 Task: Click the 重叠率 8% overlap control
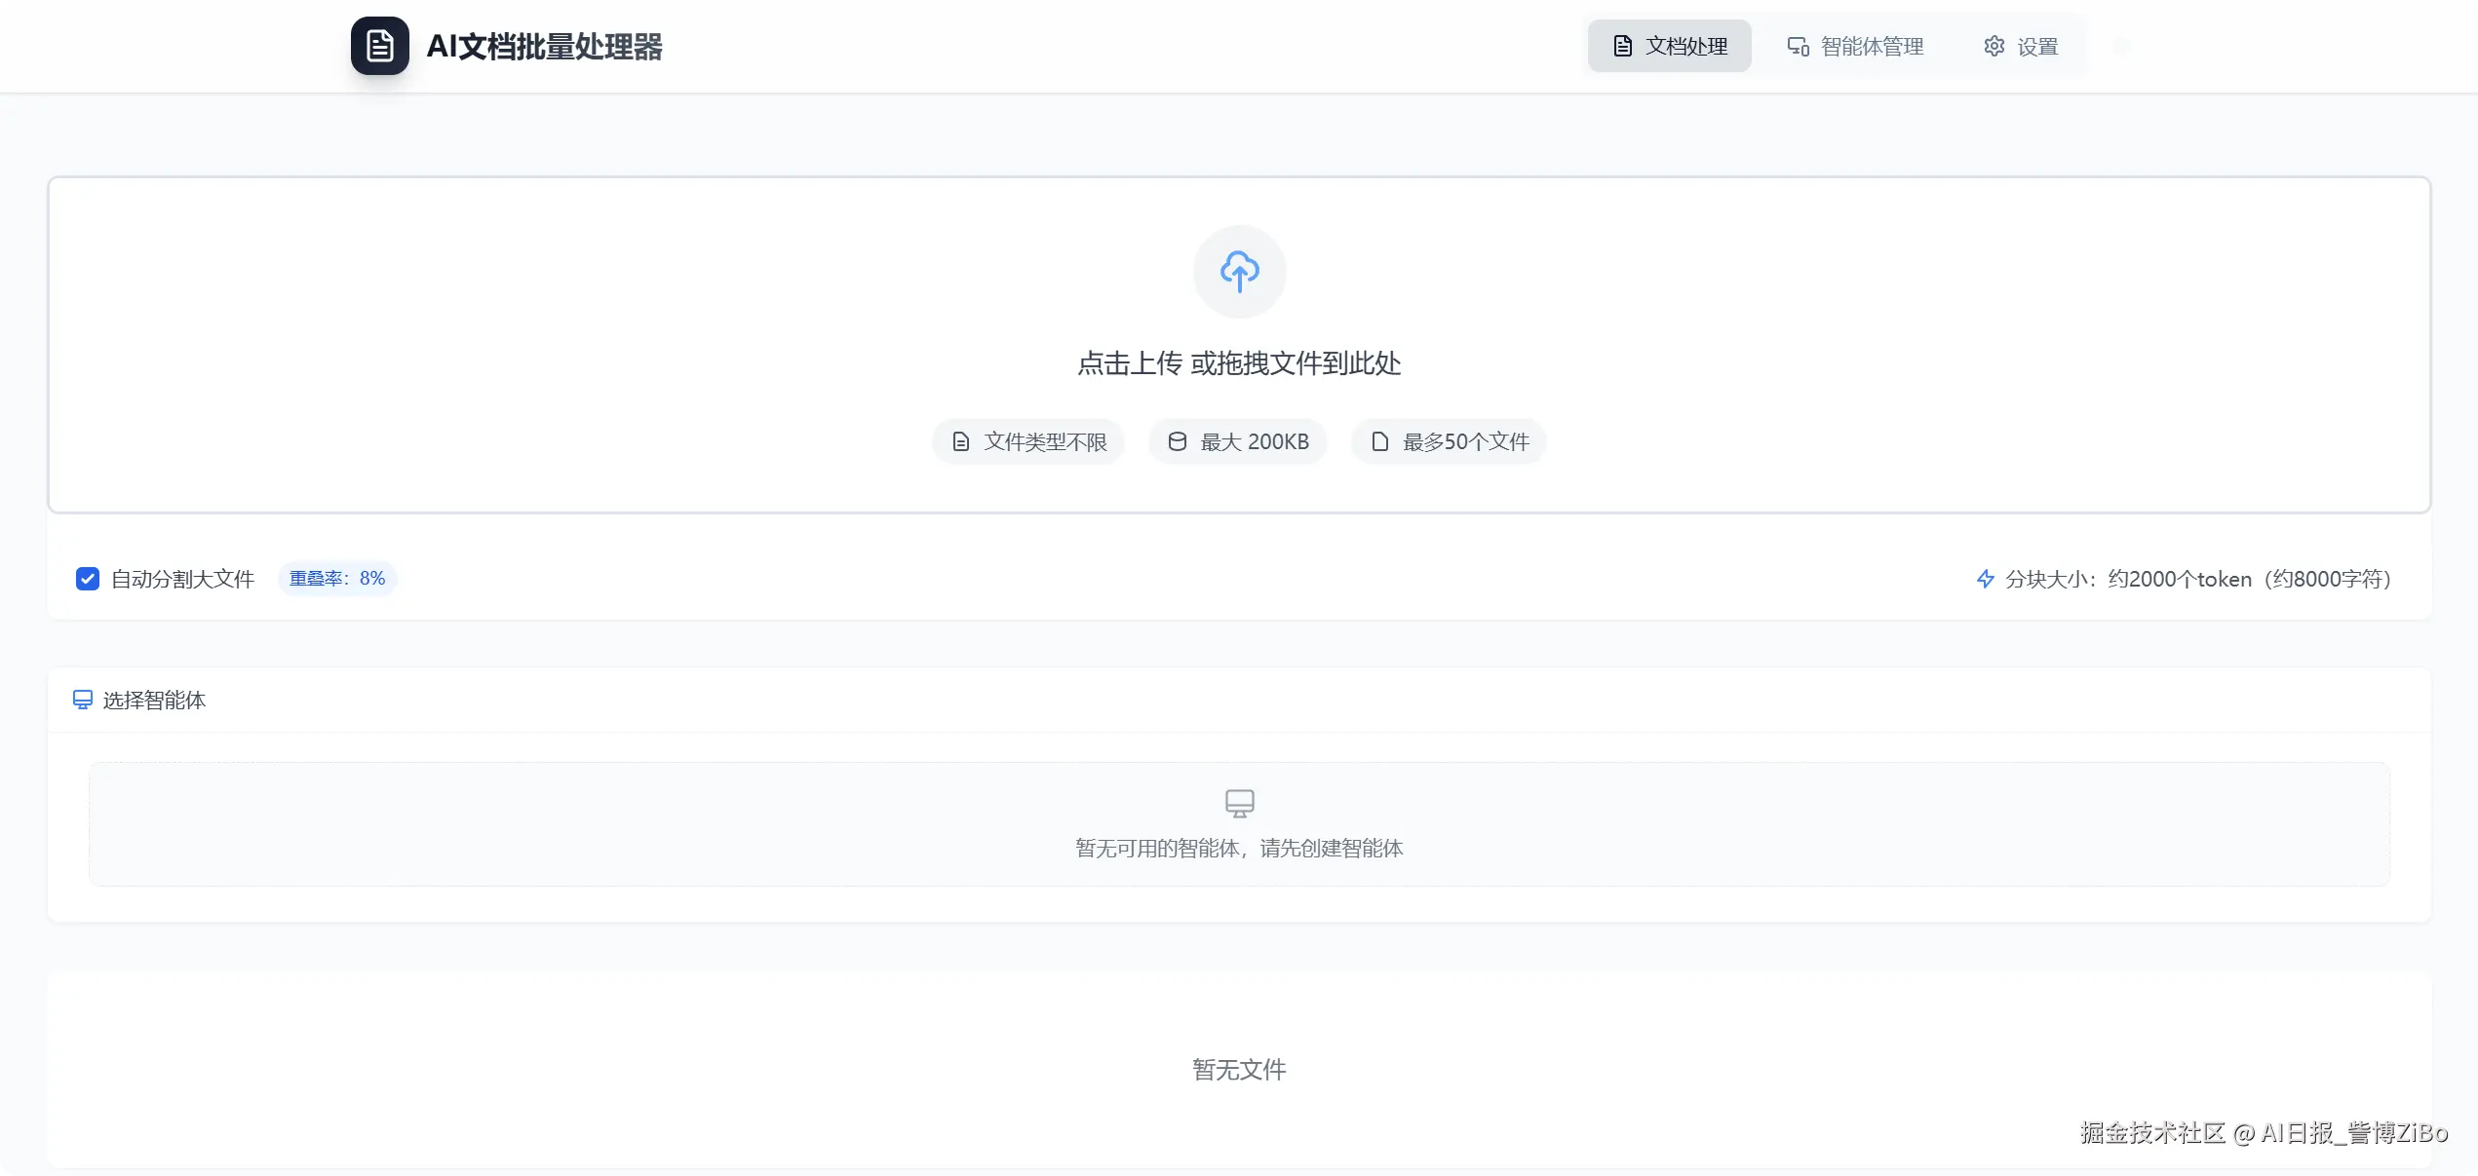[x=337, y=578]
